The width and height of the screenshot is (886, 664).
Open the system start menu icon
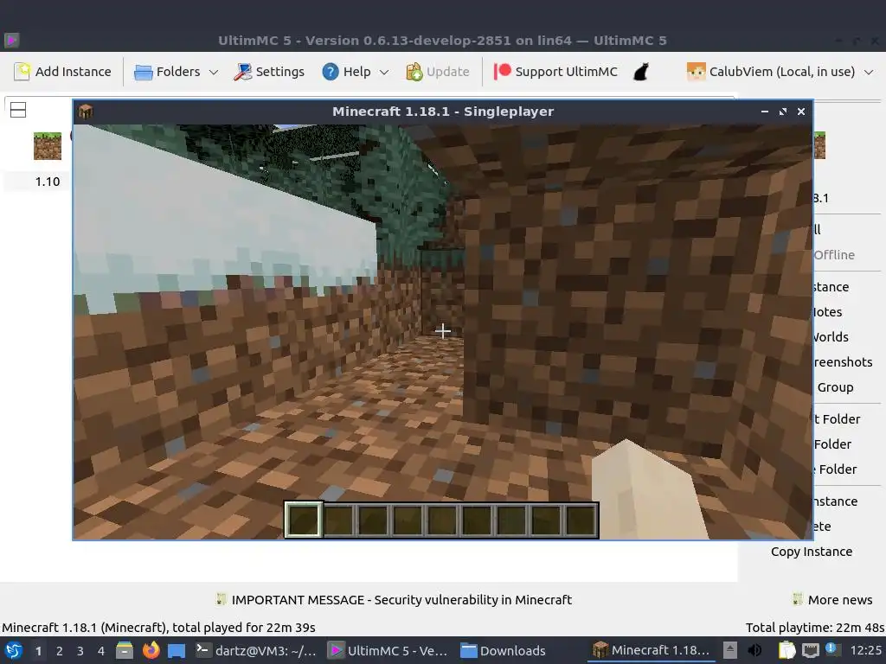point(13,650)
